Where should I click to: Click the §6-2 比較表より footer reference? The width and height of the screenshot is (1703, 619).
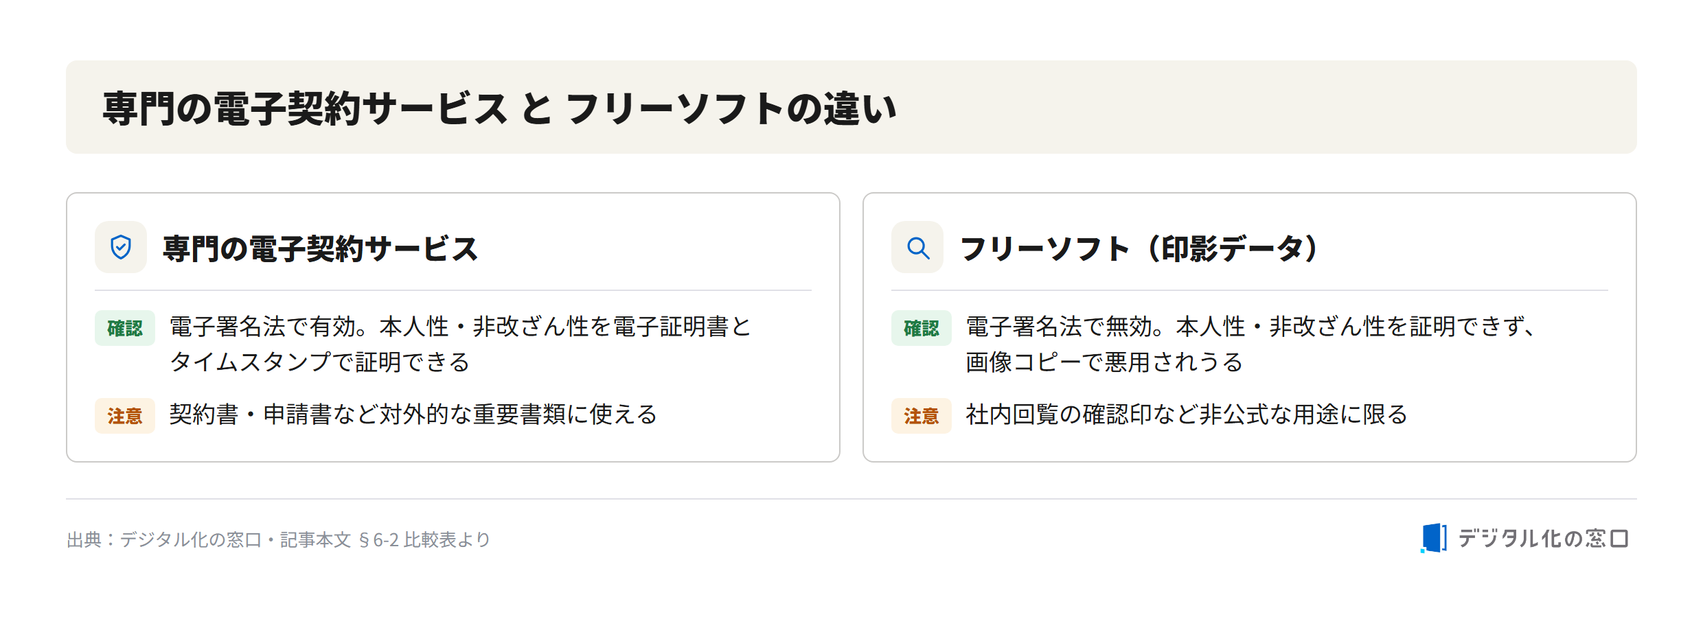424,539
